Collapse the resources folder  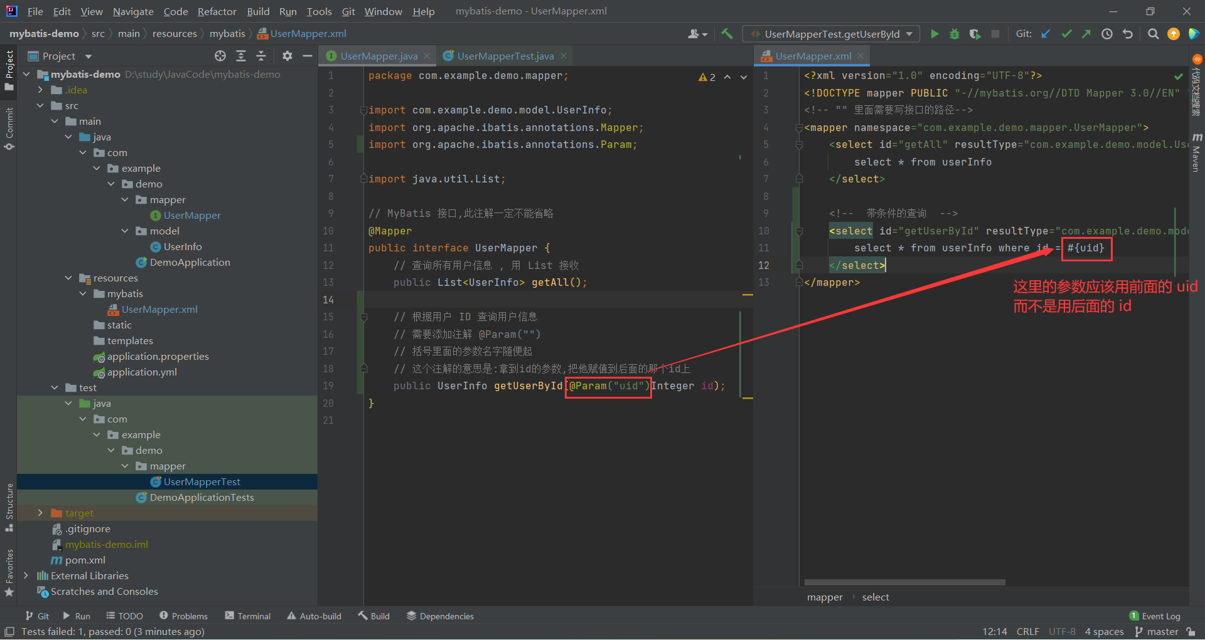pyautogui.click(x=68, y=278)
